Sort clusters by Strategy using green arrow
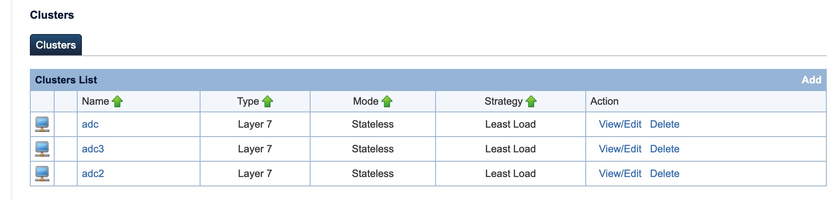 tap(531, 102)
